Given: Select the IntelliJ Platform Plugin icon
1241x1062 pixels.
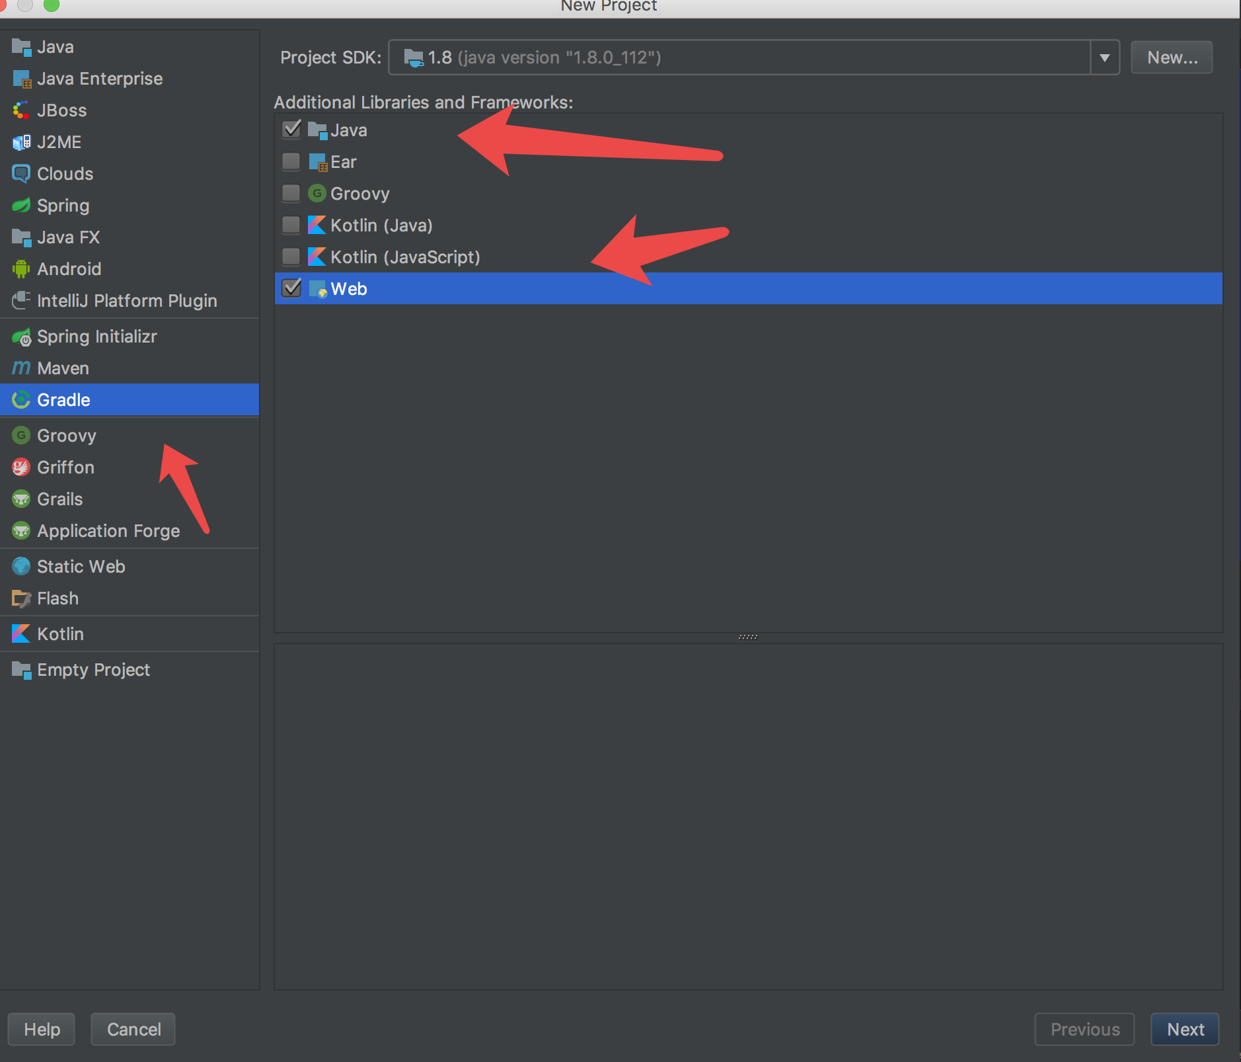Looking at the screenshot, I should pyautogui.click(x=21, y=301).
